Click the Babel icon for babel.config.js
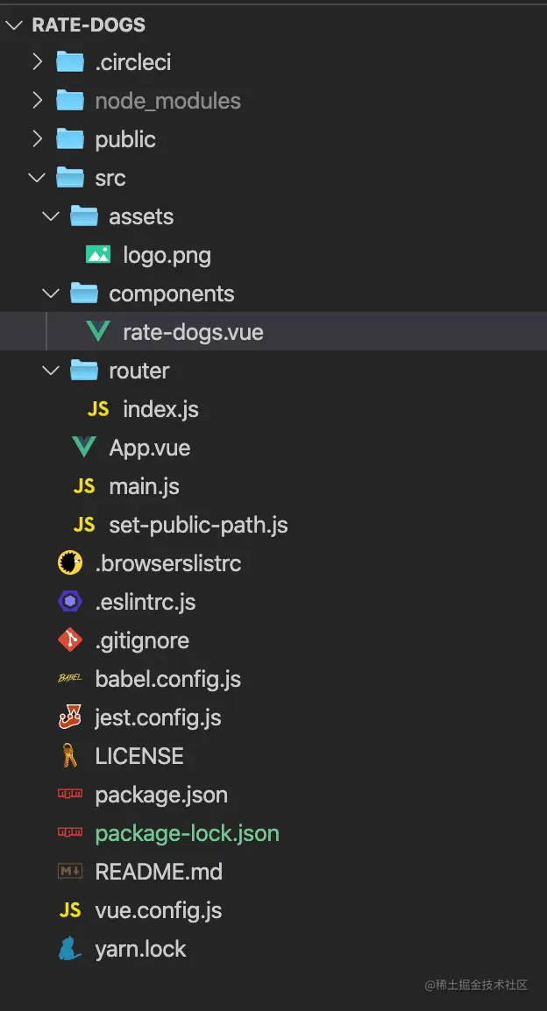 tap(70, 679)
